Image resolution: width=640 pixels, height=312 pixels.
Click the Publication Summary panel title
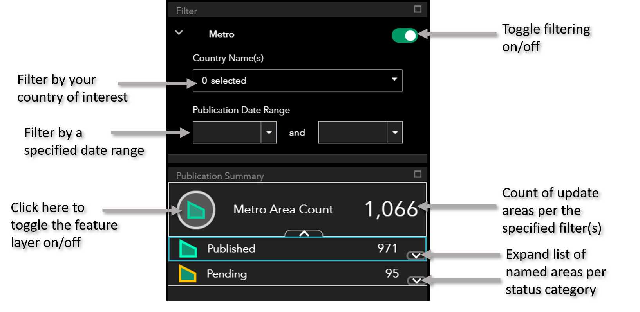pos(220,176)
